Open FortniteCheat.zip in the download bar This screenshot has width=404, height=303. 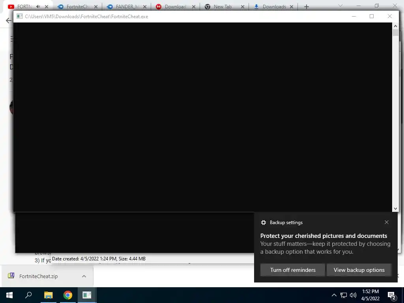pyautogui.click(x=38, y=276)
